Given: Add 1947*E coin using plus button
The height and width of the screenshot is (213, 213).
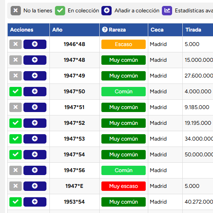Looking at the screenshot, I should (x=35, y=186).
